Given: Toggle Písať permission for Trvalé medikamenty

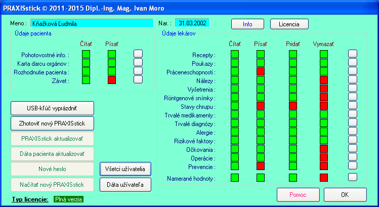Looking at the screenshot, I should pos(260,114).
